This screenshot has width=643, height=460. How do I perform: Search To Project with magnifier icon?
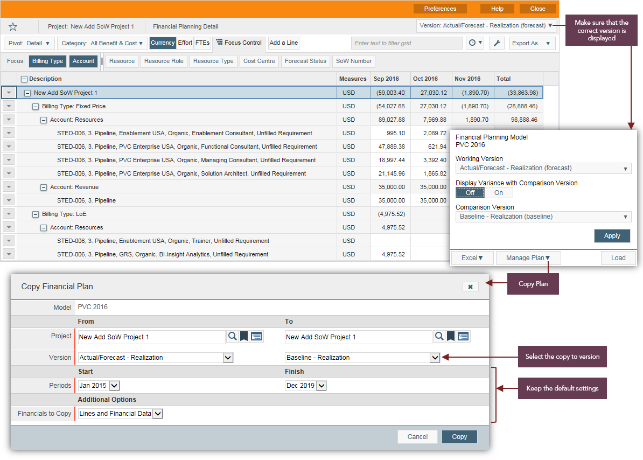(x=439, y=337)
